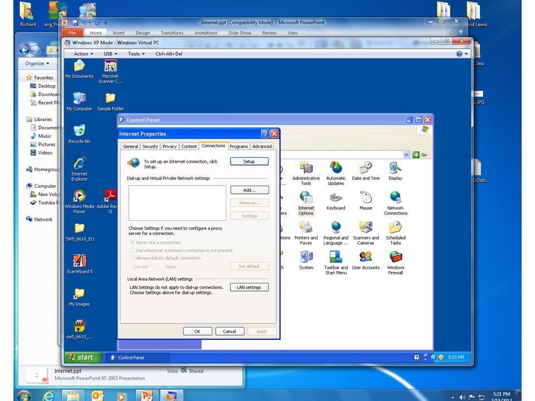Select Network in Explorer navigation pane

tap(39, 219)
